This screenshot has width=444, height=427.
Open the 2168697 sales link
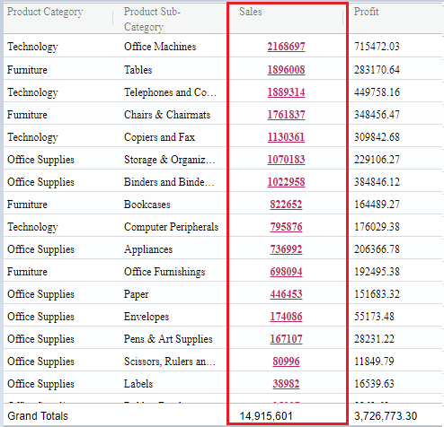[286, 47]
